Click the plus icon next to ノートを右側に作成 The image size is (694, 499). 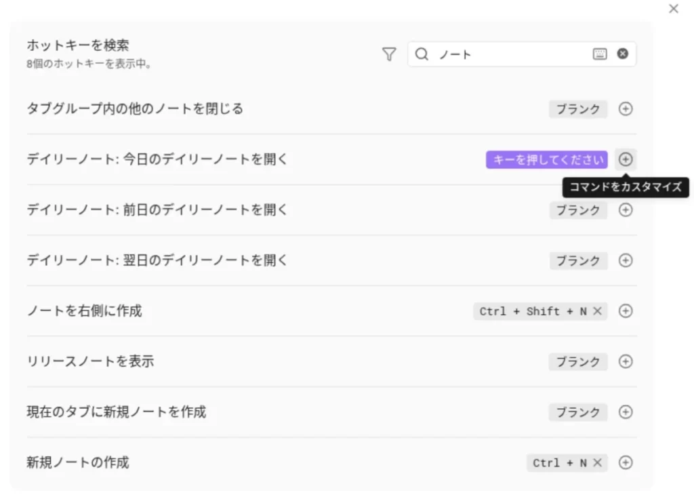626,311
